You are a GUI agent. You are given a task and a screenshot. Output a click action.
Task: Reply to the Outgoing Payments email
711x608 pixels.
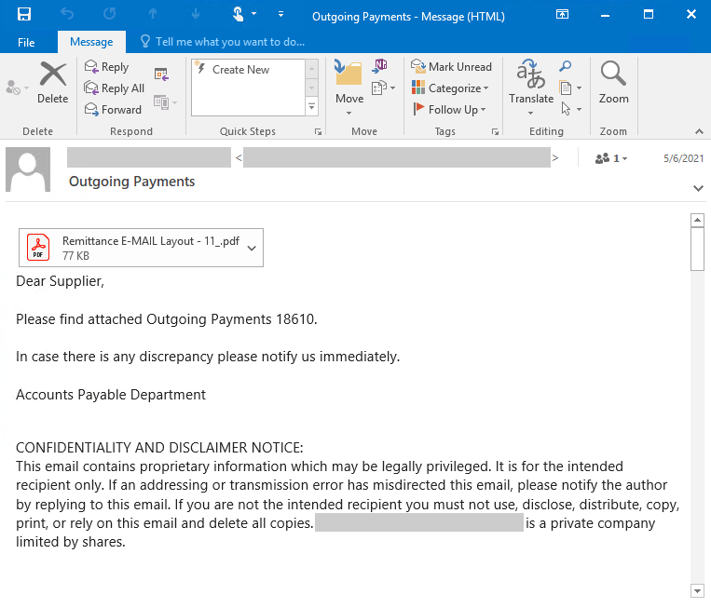(x=106, y=67)
